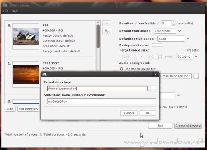The height and width of the screenshot is (150, 207).
Task: Click the Export directory path field
Action: (x=97, y=89)
